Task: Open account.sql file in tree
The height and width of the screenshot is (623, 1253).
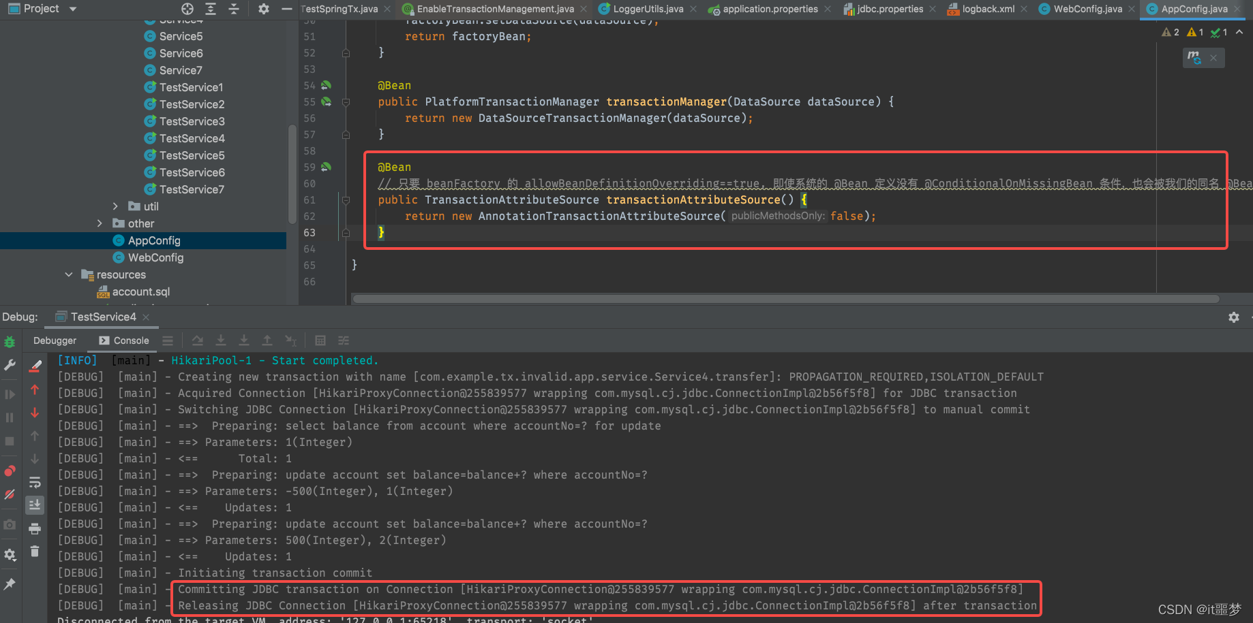Action: click(134, 291)
